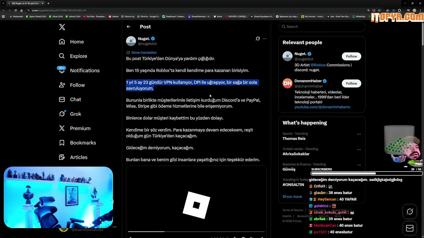This screenshot has height=238, width=424.
Task: Open Notifications with the 20+ badge
Action: pos(79,70)
